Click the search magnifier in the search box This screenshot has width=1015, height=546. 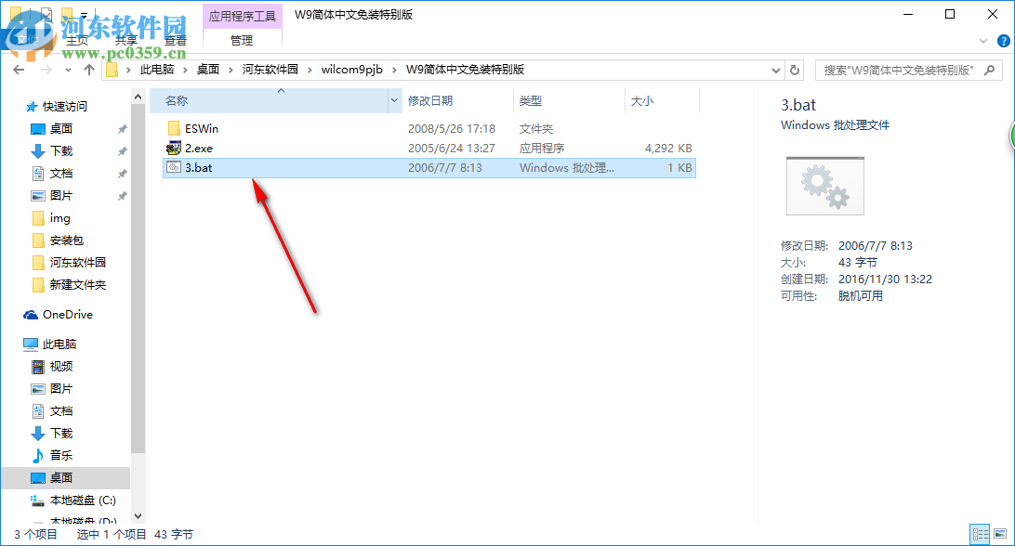990,69
